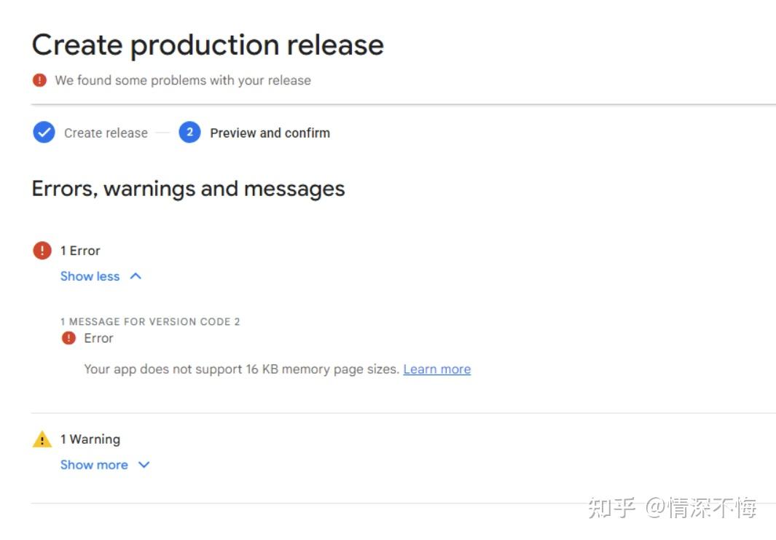The width and height of the screenshot is (776, 540).
Task: Click the small error icon under version code 2
Action: [x=68, y=338]
